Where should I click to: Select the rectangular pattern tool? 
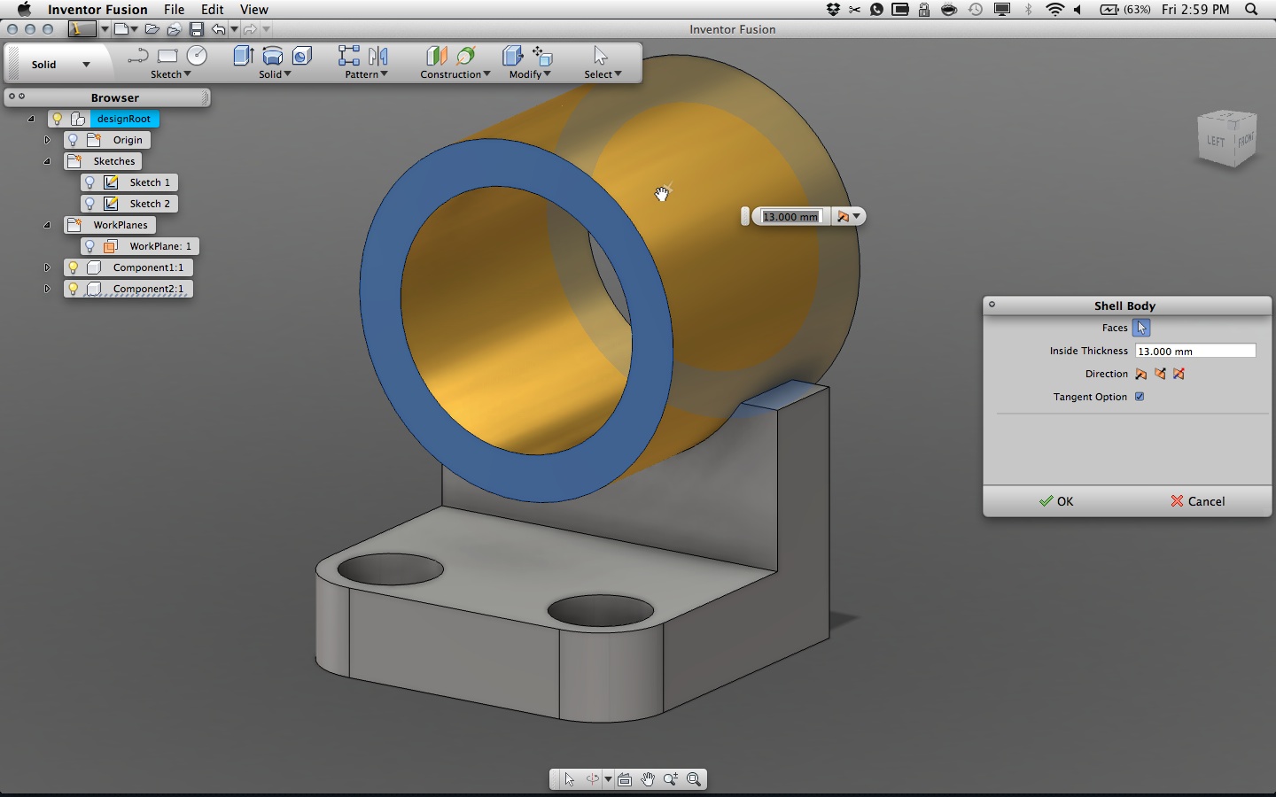pyautogui.click(x=349, y=56)
